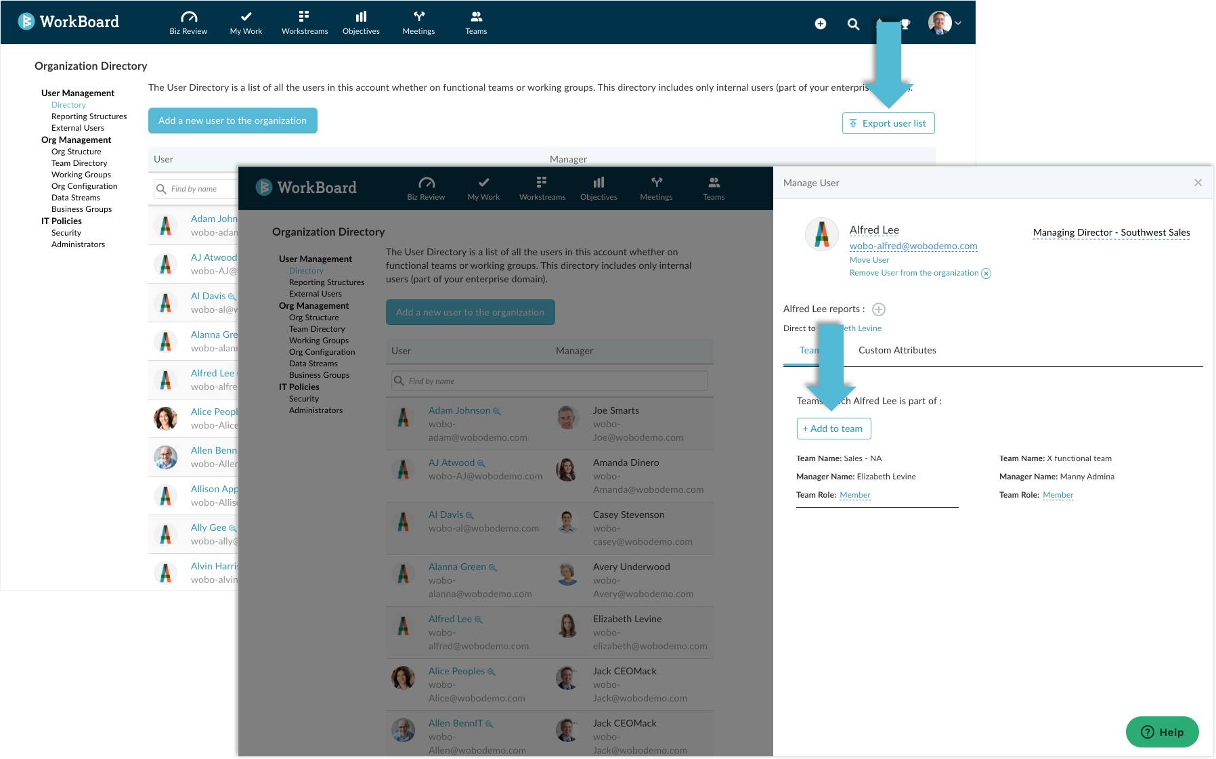The image size is (1216, 759).
Task: Click the Move User link
Action: click(869, 260)
